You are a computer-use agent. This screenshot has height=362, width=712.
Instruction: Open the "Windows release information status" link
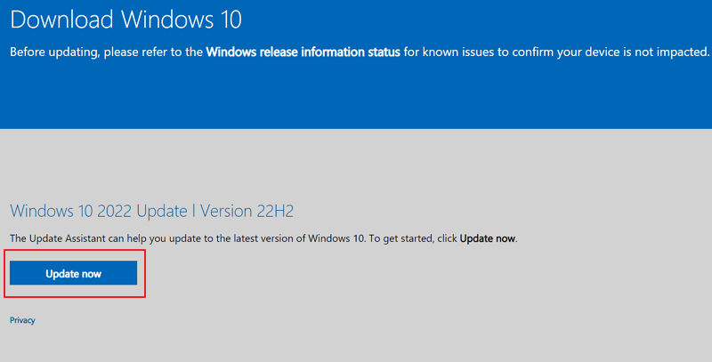(x=303, y=52)
